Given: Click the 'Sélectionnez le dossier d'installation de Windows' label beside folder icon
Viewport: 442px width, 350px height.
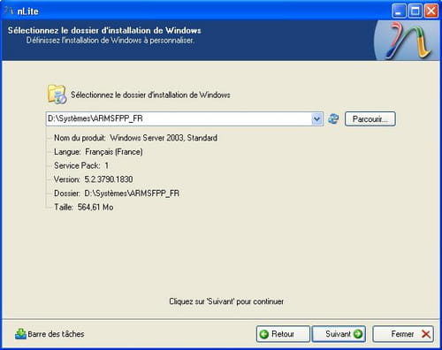Looking at the screenshot, I should click(x=150, y=95).
